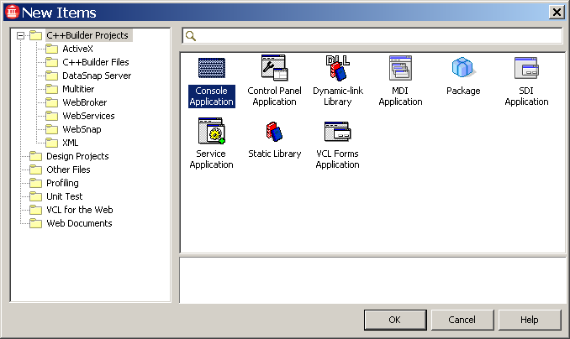Focus the item search field
The height and width of the screenshot is (339, 570).
372,36
